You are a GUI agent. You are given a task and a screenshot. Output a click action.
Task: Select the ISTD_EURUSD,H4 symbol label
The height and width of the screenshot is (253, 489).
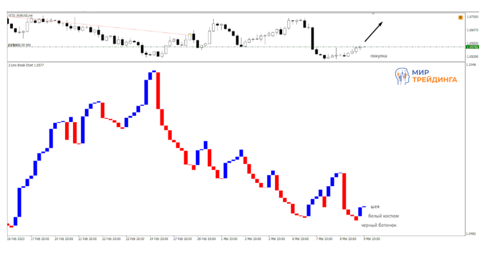(x=20, y=16)
